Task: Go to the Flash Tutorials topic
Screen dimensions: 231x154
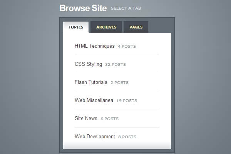Action: pyautogui.click(x=91, y=82)
